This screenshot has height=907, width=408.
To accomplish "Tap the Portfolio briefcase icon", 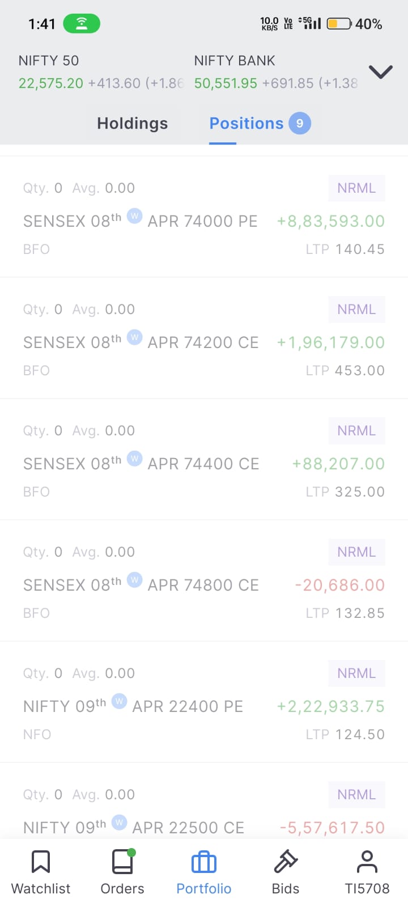I will 204,862.
